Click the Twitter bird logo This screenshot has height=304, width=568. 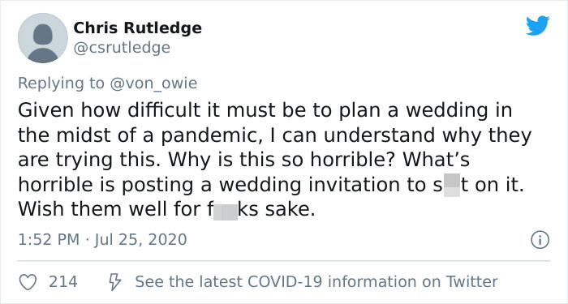point(537,26)
